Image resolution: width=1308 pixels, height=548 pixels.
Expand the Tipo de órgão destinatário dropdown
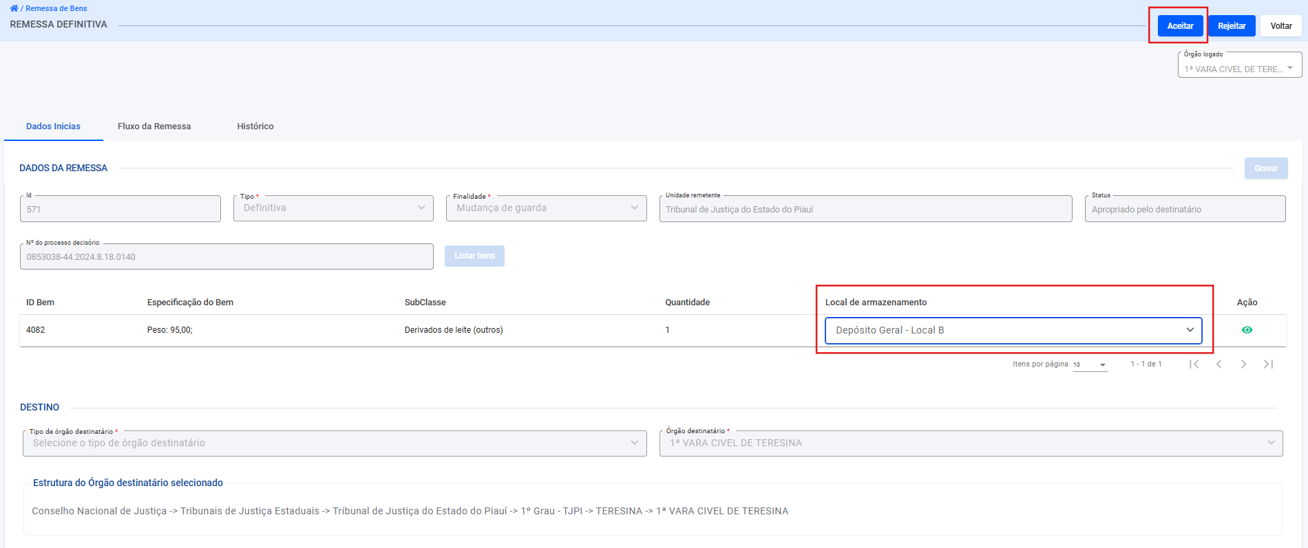click(x=335, y=443)
